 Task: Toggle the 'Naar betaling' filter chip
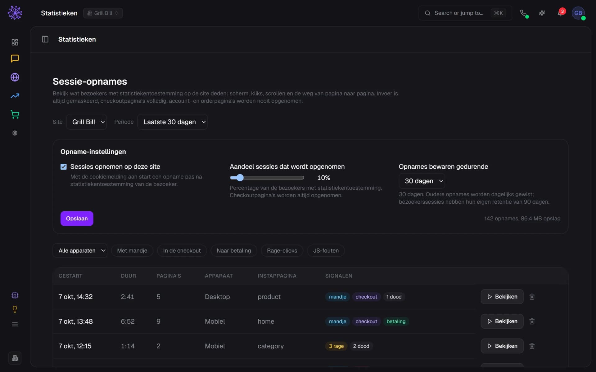tap(234, 250)
